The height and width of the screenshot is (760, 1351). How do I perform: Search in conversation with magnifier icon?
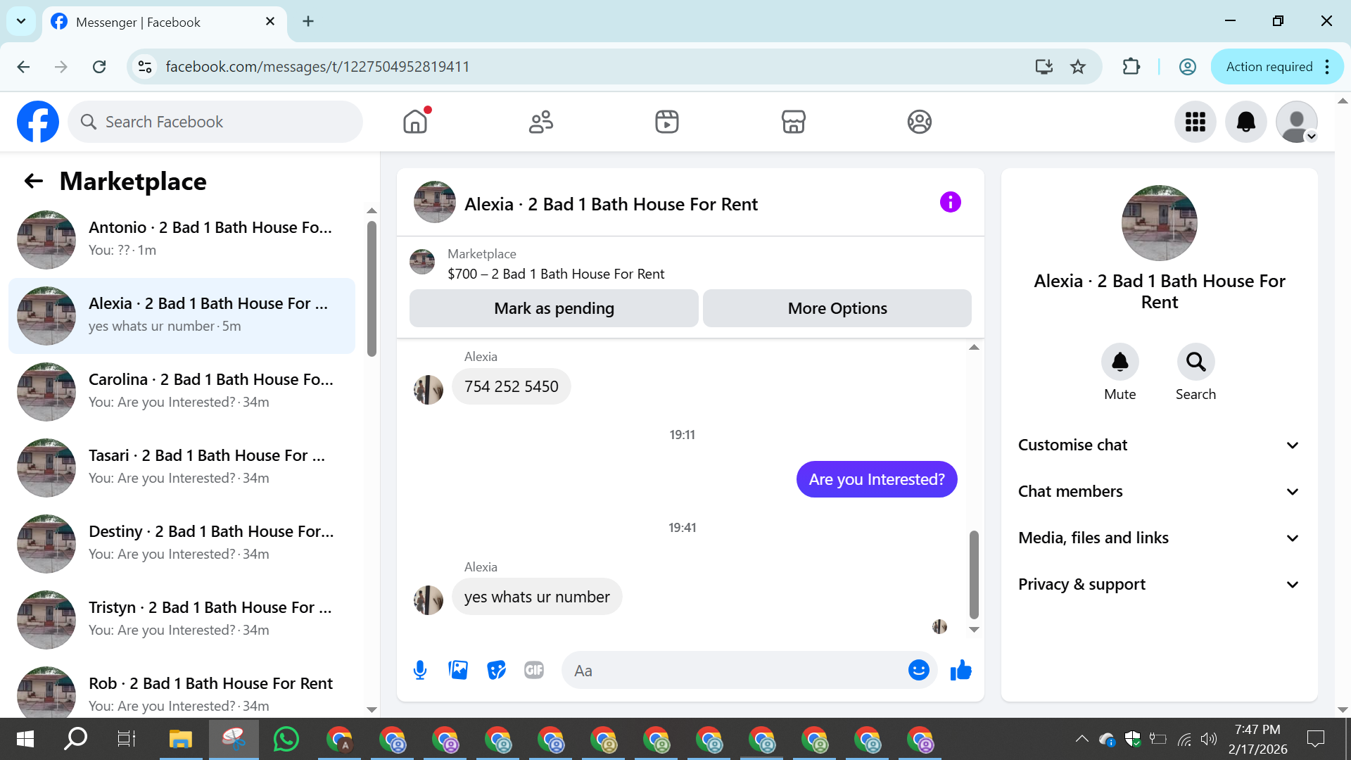coord(1195,362)
